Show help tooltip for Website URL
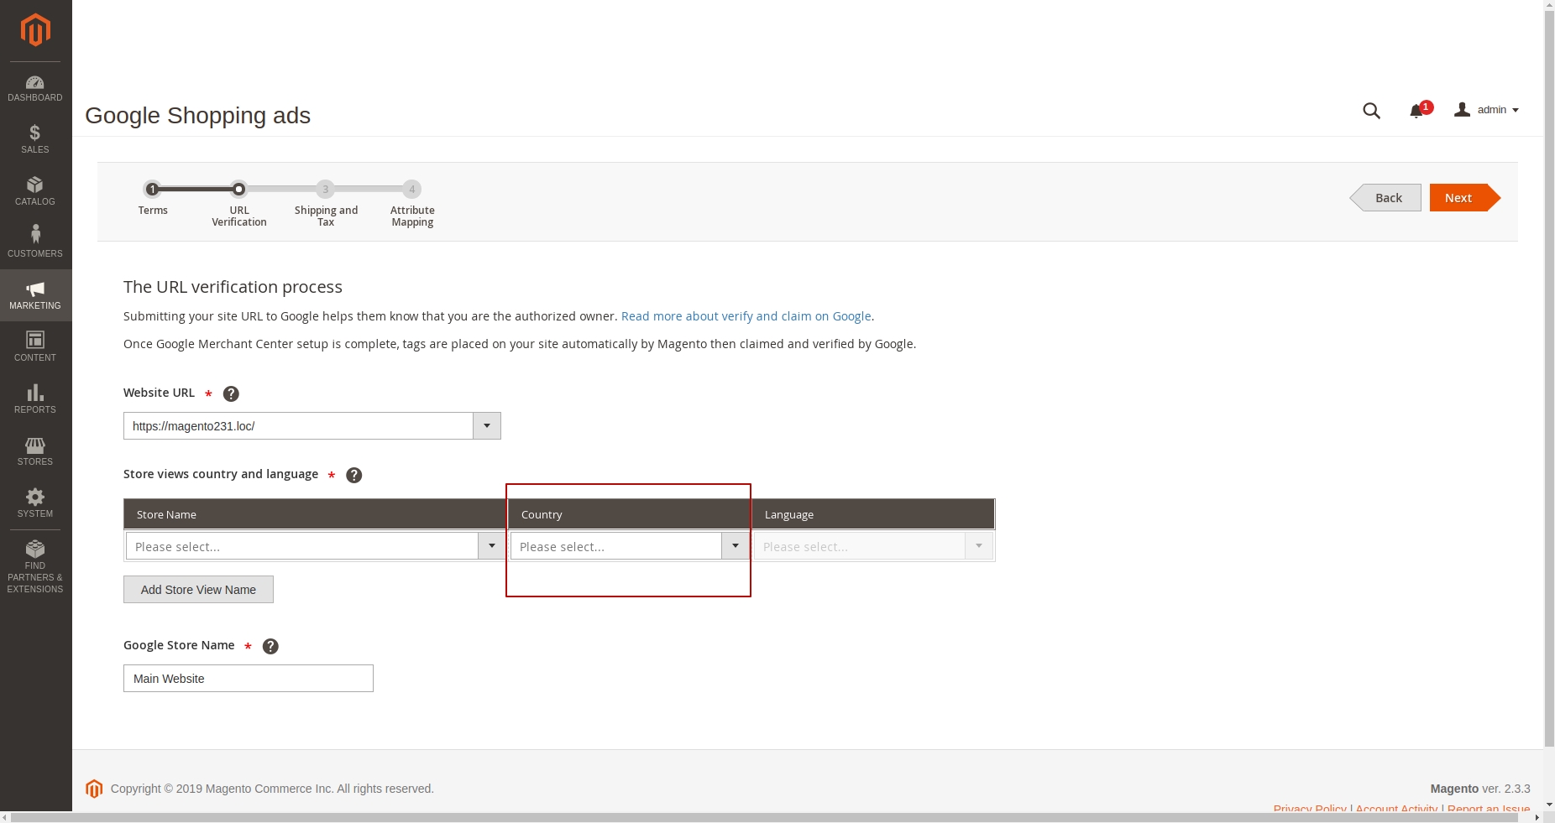The height and width of the screenshot is (823, 1555). tap(231, 393)
